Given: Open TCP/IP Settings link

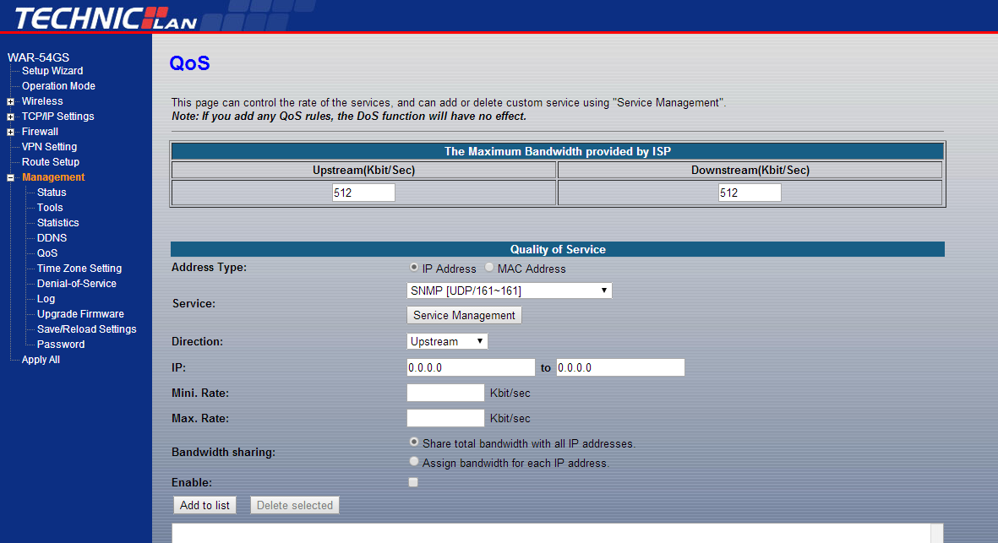Looking at the screenshot, I should coord(58,117).
